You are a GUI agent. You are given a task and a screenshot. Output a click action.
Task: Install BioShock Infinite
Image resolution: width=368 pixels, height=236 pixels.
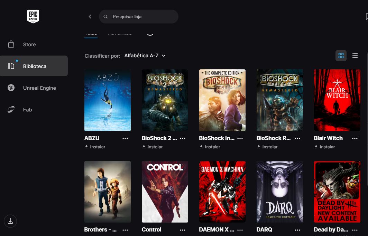[x=210, y=147]
